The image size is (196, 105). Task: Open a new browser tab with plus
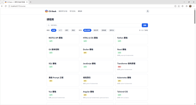click(31, 2)
